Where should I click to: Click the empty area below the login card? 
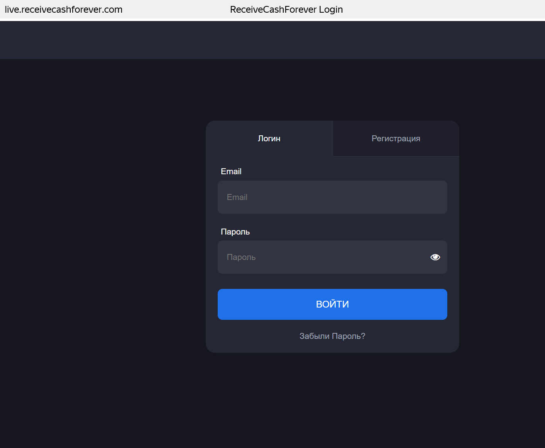point(332,401)
